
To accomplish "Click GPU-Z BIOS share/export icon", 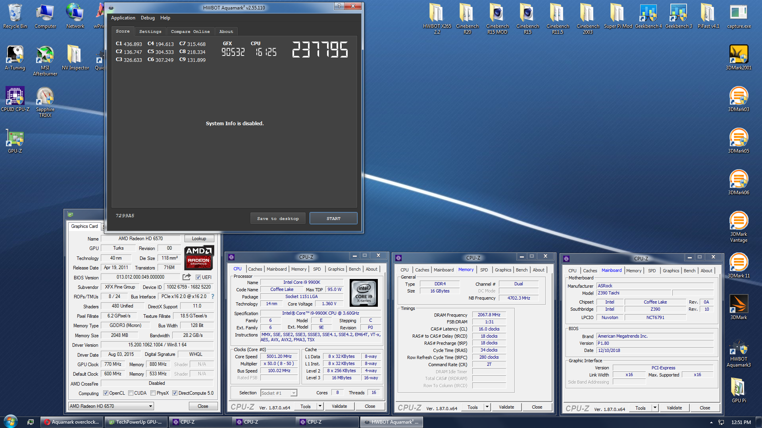I will click(x=187, y=277).
